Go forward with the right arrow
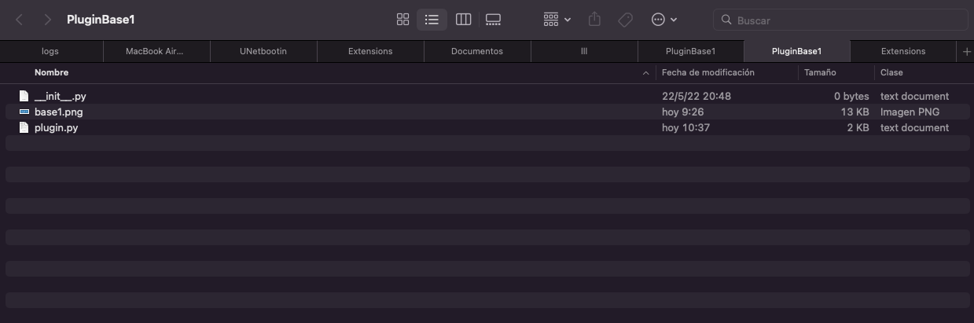 click(x=48, y=20)
